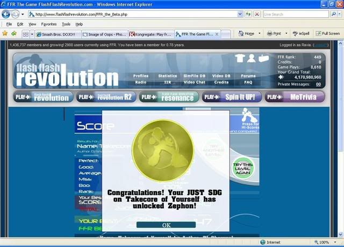344x247 pixels.
Task: Click the Full Screen toolbar button
Action: 327,33
